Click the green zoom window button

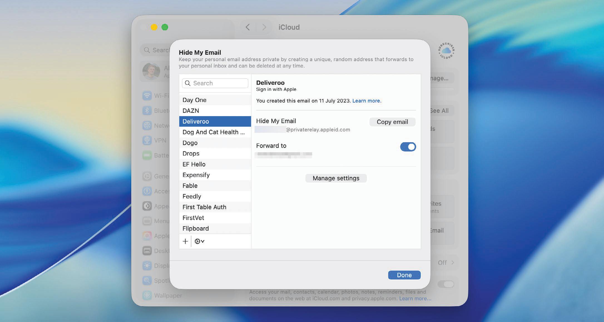coord(165,27)
